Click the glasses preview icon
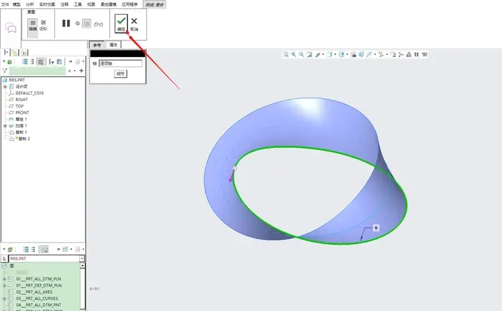Viewport: 502px width, 311px height. coord(98,24)
